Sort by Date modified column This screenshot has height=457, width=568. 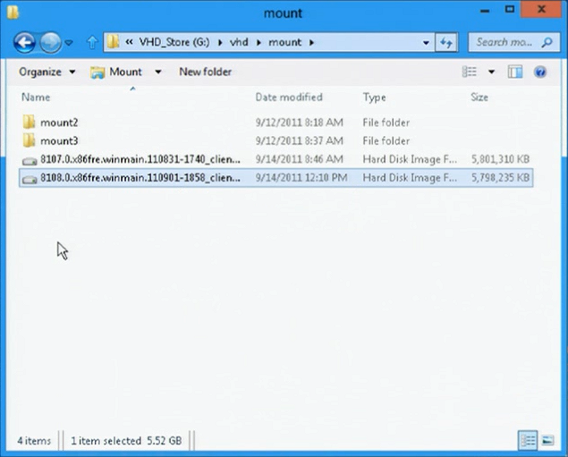pyautogui.click(x=289, y=97)
